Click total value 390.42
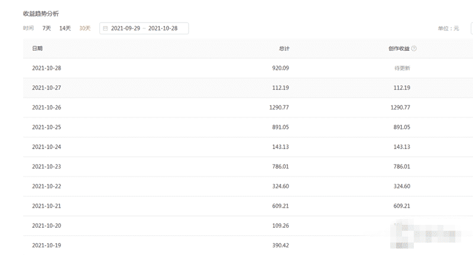The width and height of the screenshot is (473, 255). (280, 246)
